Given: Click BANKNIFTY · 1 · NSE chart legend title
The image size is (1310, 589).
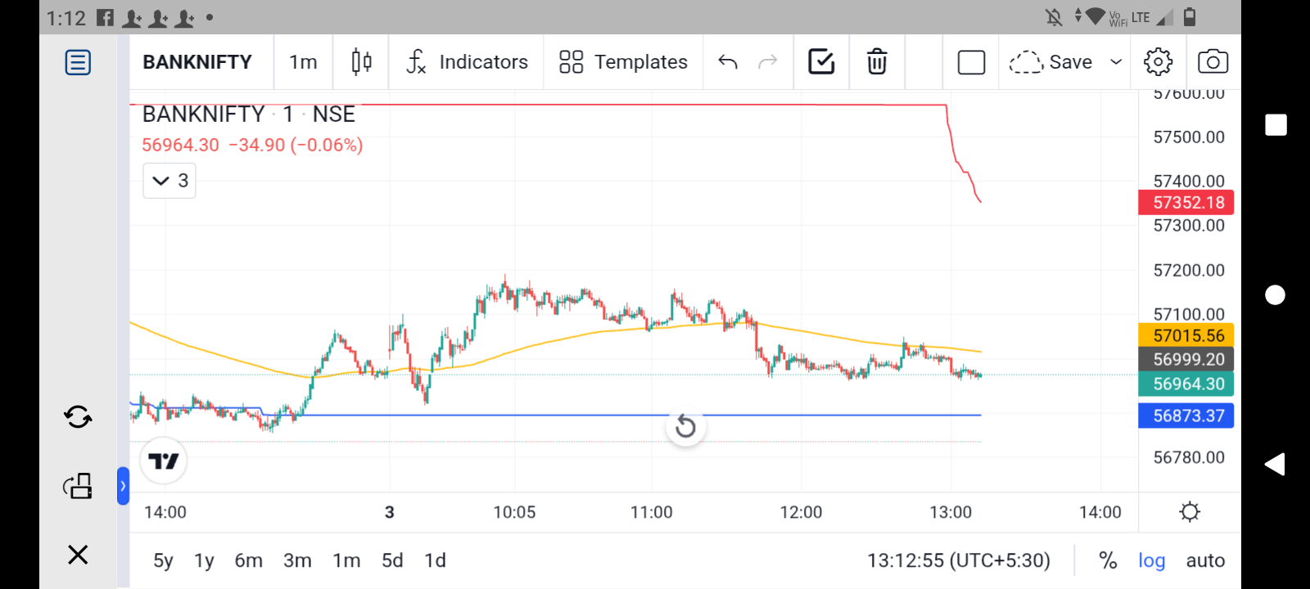Looking at the screenshot, I should (x=249, y=115).
